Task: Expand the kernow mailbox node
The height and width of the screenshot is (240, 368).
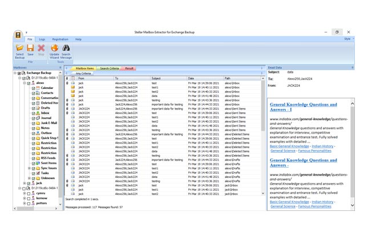Action: (25, 198)
